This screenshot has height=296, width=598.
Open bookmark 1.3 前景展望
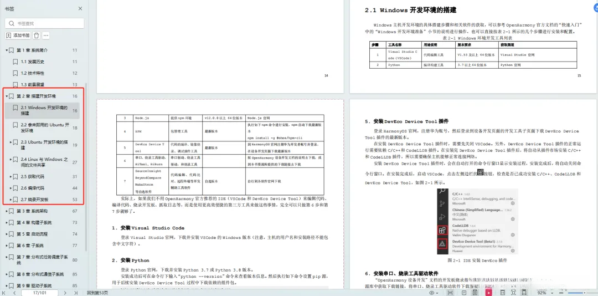33,85
